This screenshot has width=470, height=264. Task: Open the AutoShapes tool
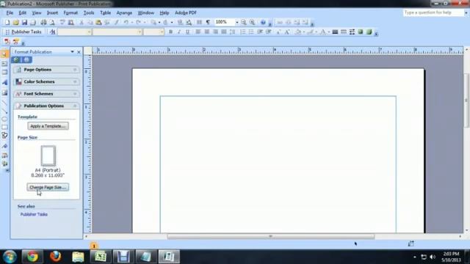[4, 136]
